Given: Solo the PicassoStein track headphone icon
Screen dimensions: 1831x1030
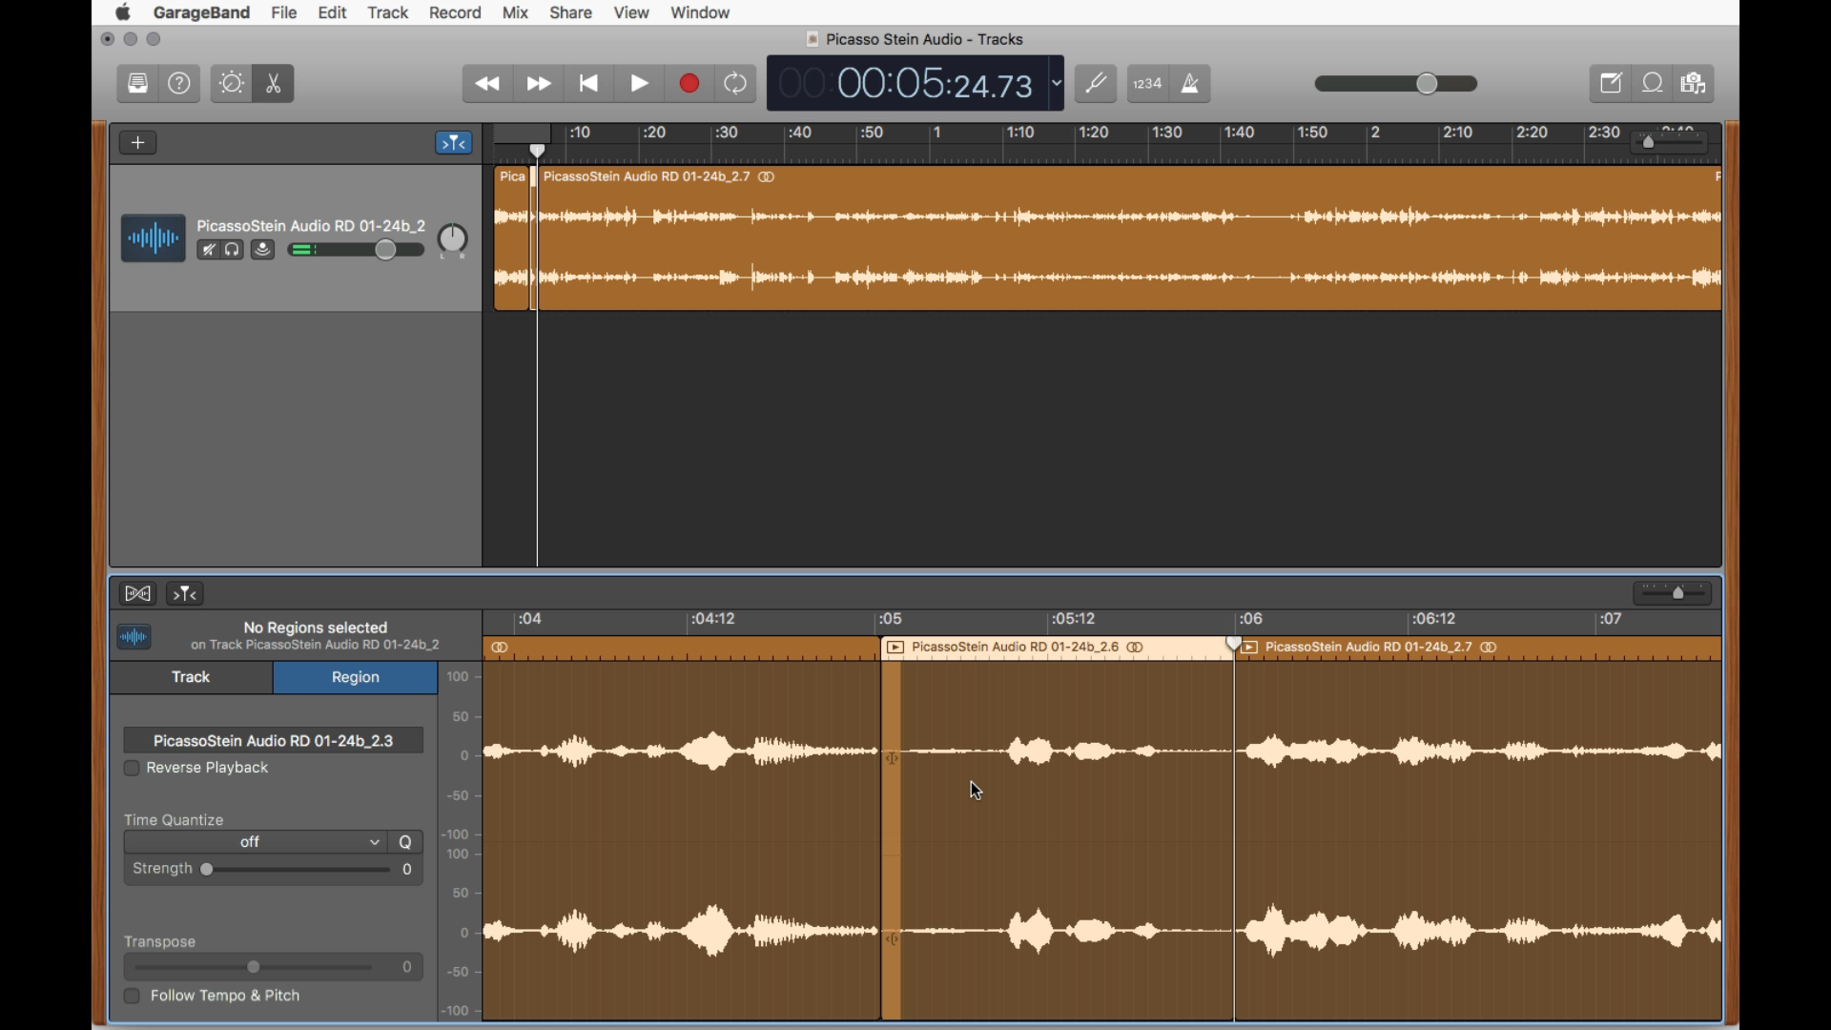Looking at the screenshot, I should (x=233, y=250).
